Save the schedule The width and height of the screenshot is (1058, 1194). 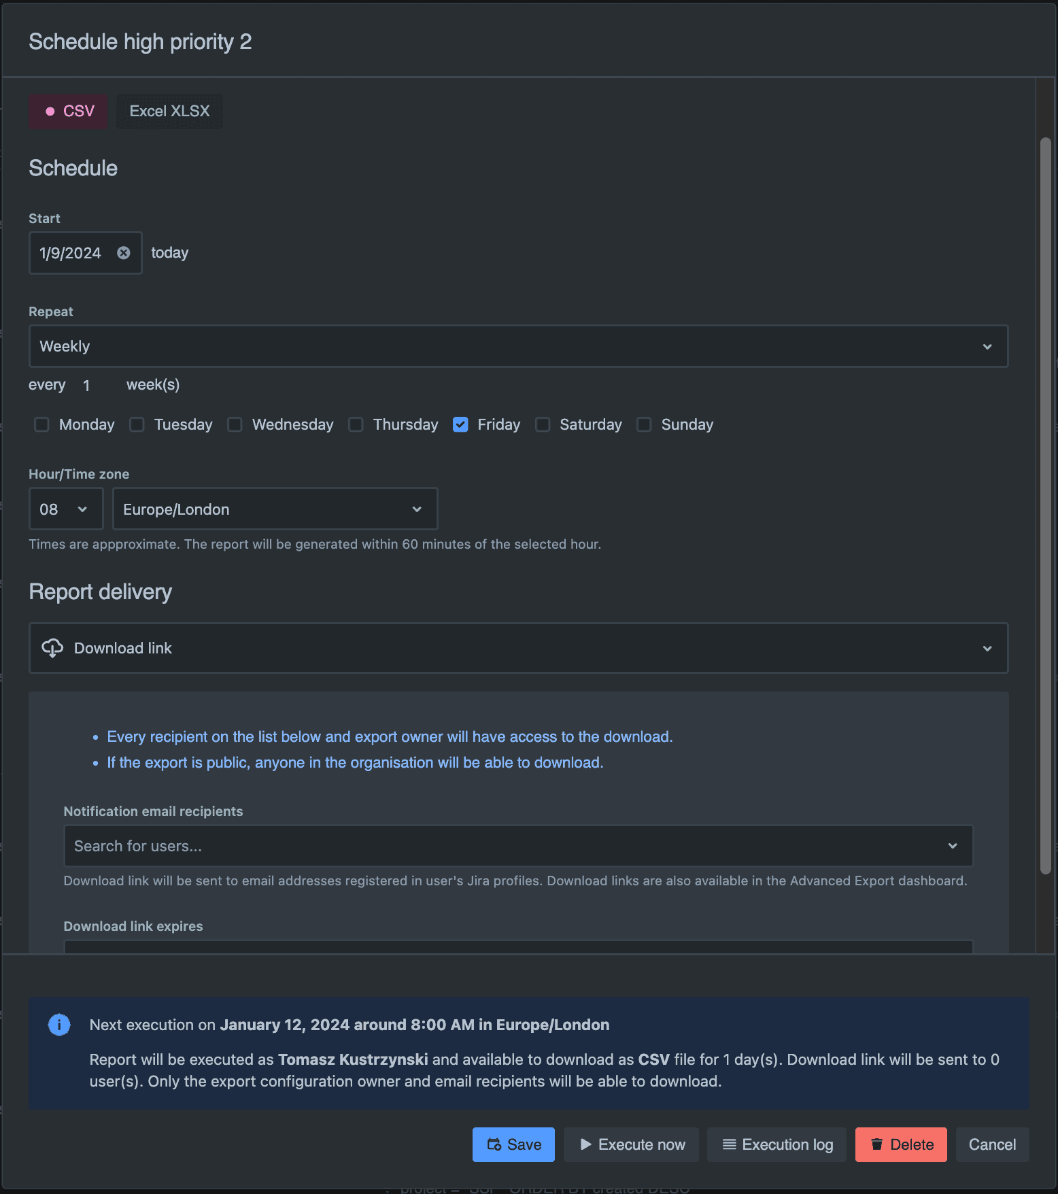pyautogui.click(x=513, y=1144)
